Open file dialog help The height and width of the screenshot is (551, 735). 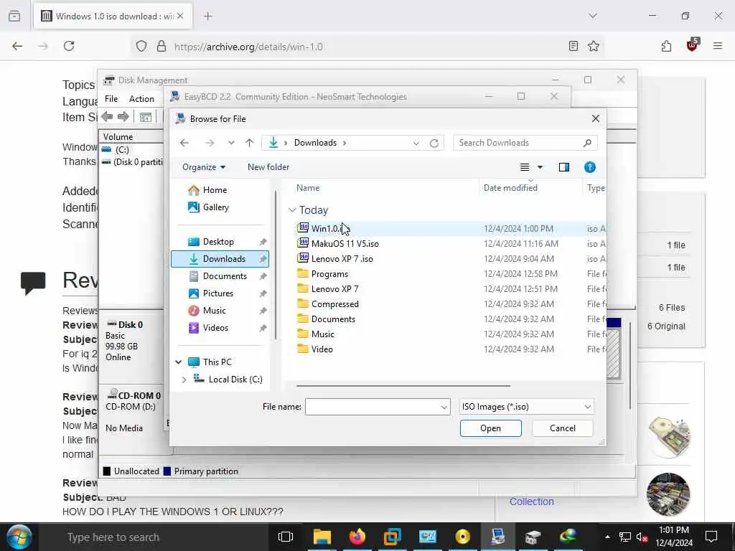590,167
